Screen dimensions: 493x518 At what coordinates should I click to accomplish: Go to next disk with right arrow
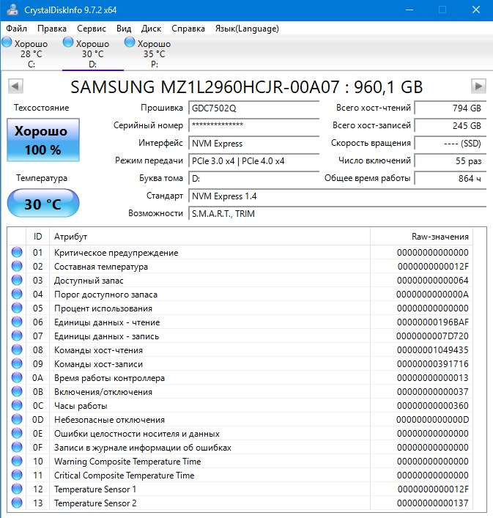click(478, 86)
